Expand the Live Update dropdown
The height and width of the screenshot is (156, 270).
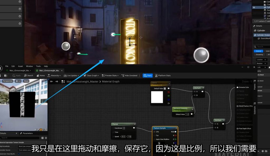[71, 75]
